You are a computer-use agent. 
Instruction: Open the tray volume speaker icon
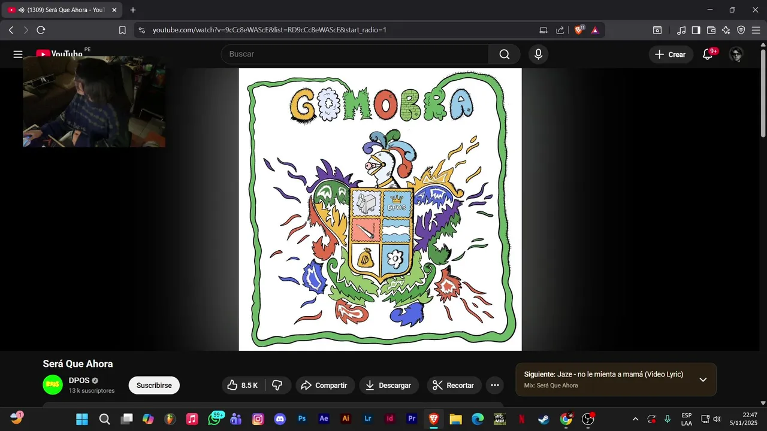(717, 419)
